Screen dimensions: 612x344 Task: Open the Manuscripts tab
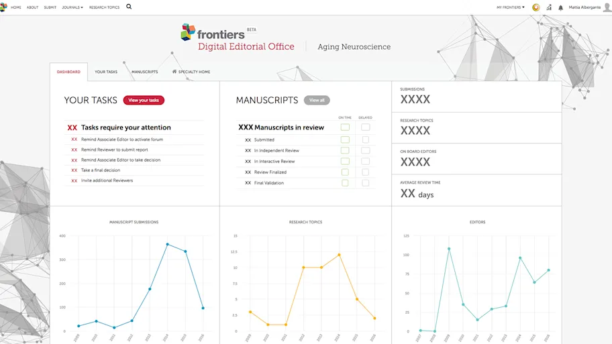point(144,72)
